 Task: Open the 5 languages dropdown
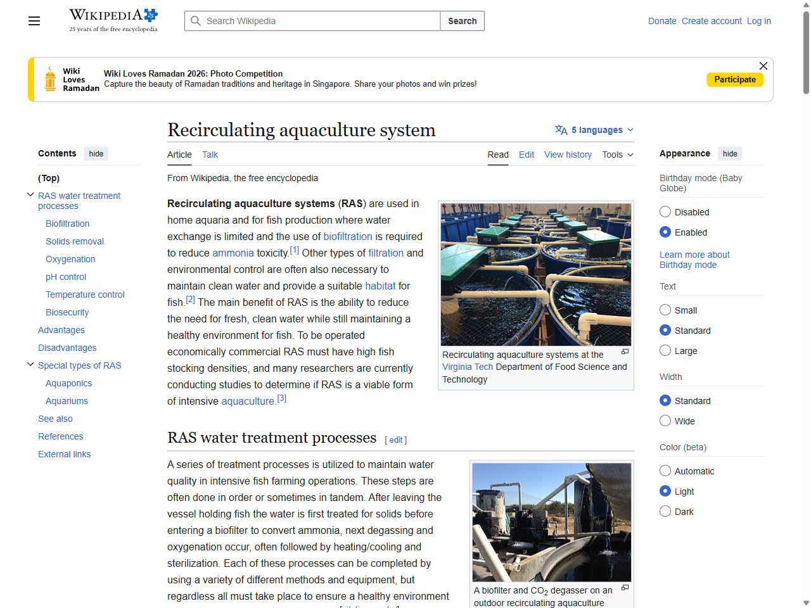tap(594, 130)
